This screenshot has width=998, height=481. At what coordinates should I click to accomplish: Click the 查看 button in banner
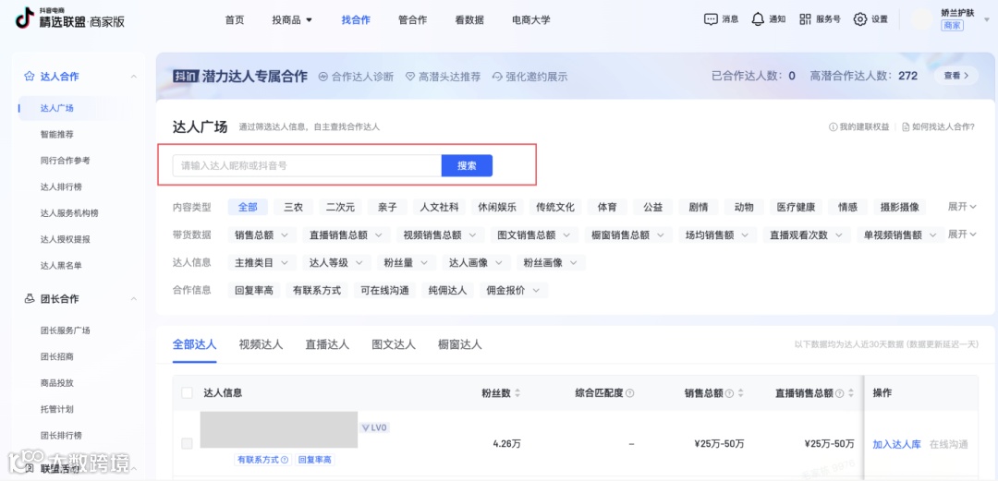coord(956,76)
